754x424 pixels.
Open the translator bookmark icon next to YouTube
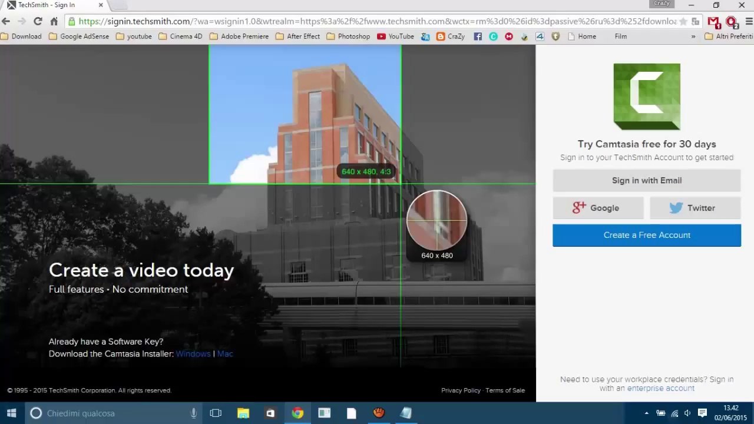(425, 37)
